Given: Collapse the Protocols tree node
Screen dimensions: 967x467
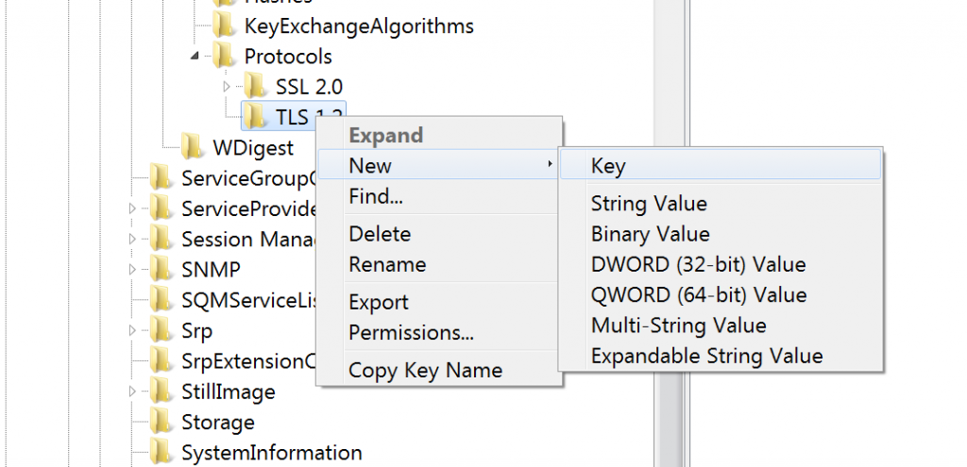Looking at the screenshot, I should tap(195, 57).
